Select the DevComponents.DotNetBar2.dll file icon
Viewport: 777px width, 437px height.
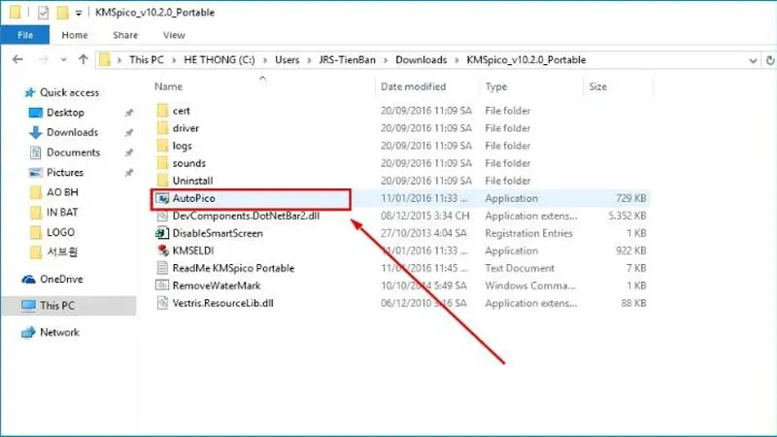click(x=162, y=216)
